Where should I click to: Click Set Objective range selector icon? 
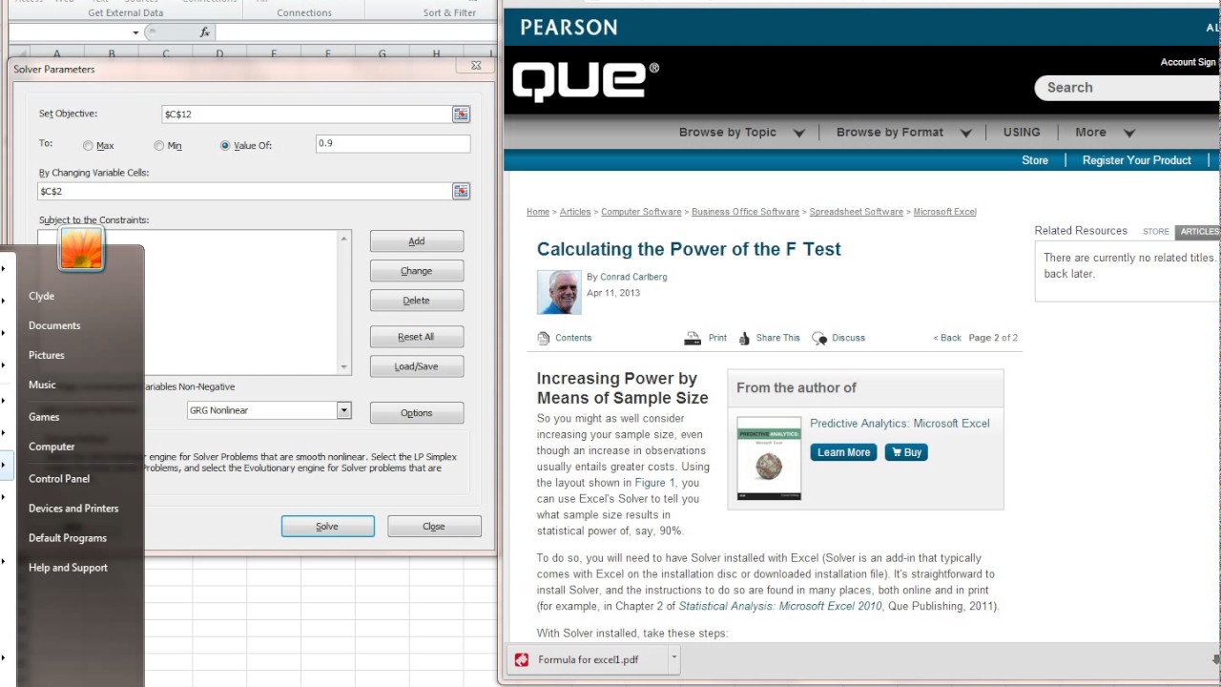(x=461, y=114)
